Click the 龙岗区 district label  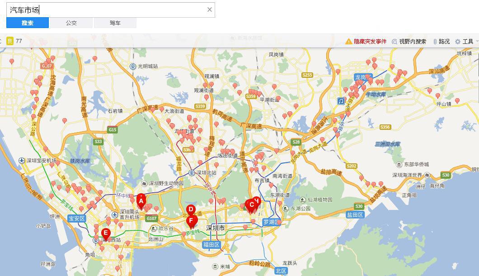tap(362, 77)
